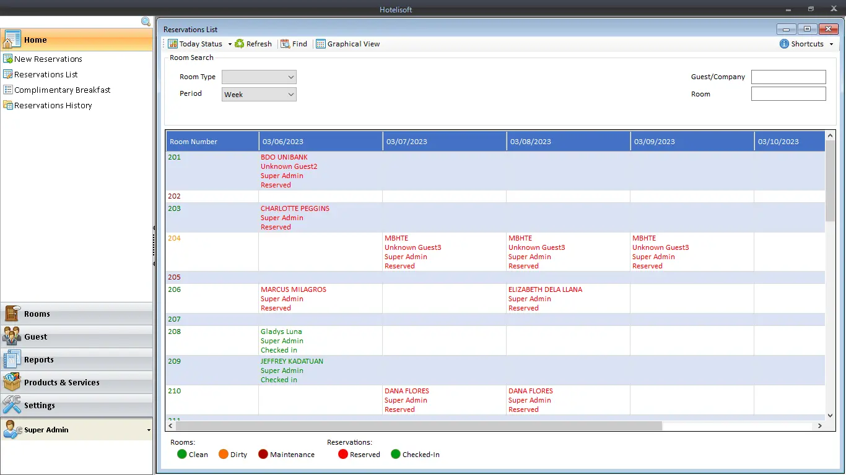Click the Shortcuts info icon

(x=784, y=44)
